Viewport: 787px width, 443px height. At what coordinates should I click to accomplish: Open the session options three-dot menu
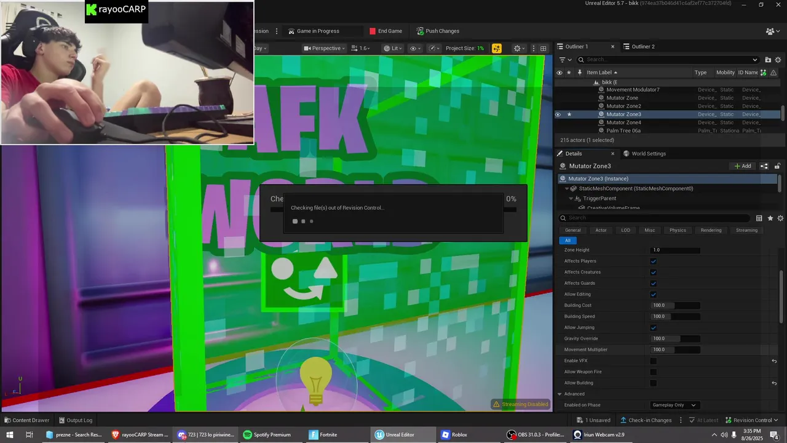point(277,31)
